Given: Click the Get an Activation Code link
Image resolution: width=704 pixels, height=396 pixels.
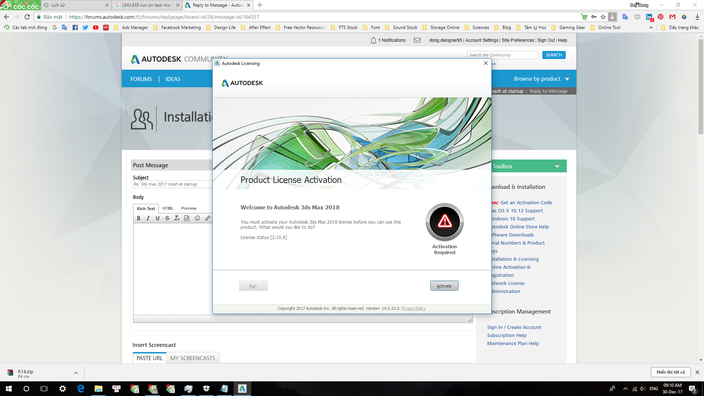Looking at the screenshot, I should pyautogui.click(x=526, y=202).
